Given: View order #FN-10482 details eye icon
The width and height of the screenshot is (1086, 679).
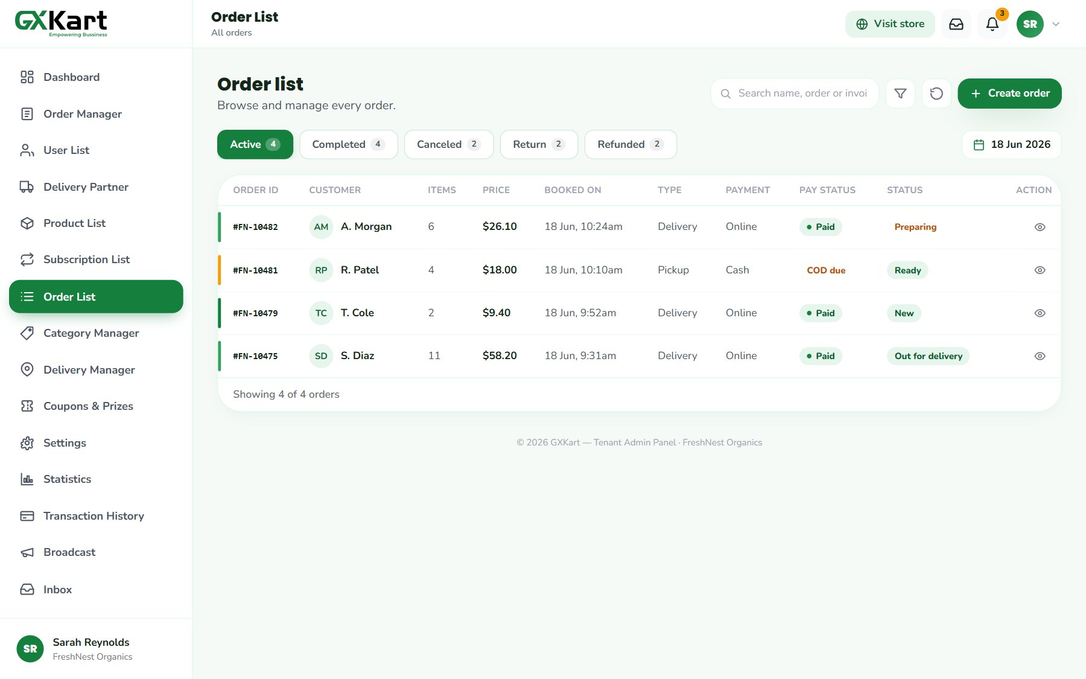Looking at the screenshot, I should pos(1040,227).
